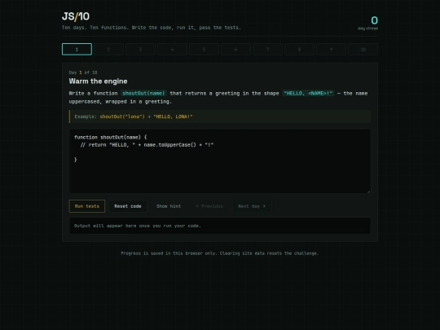Click the "Warm the engine" heading
This screenshot has height=330, width=440.
pos(99,81)
